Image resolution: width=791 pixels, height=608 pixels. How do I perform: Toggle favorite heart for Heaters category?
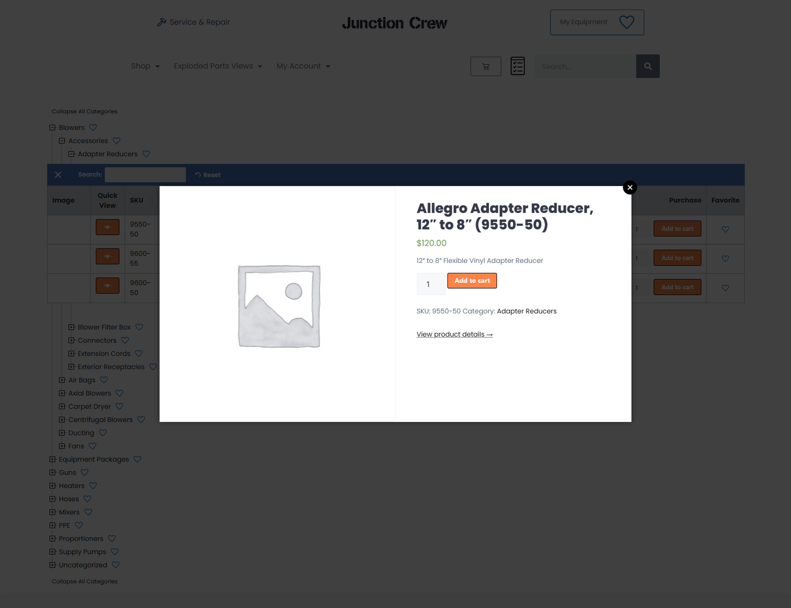(93, 486)
